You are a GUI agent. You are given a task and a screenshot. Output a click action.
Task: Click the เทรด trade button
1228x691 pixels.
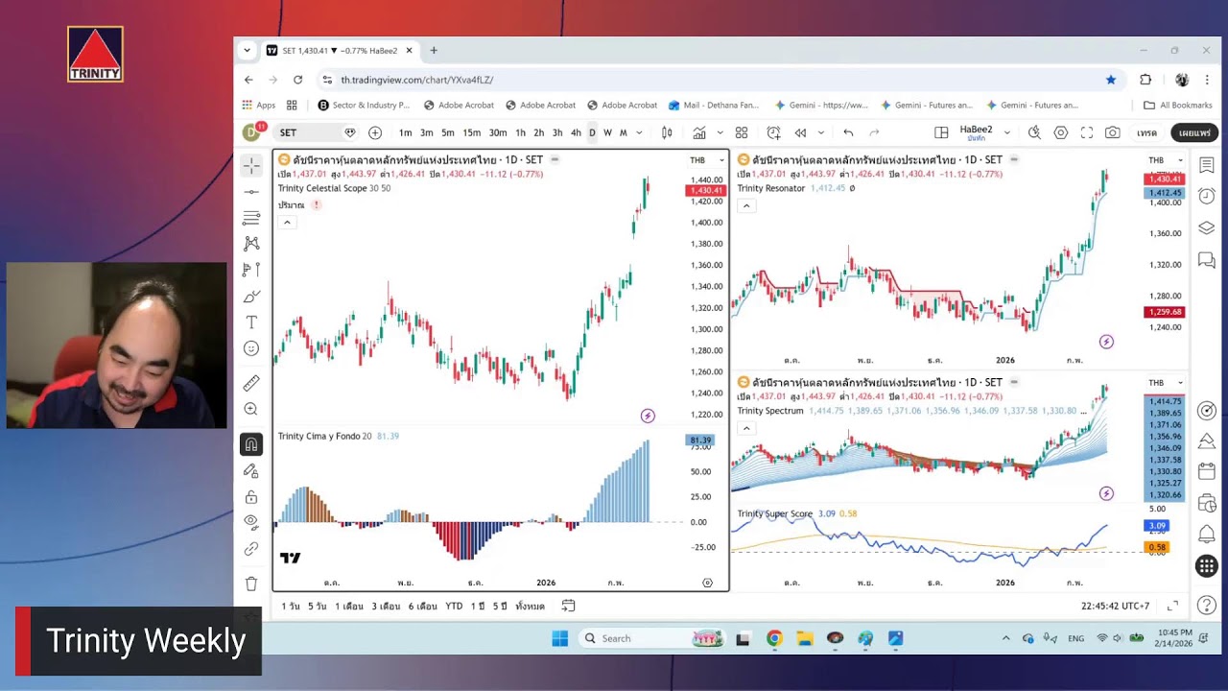1147,132
